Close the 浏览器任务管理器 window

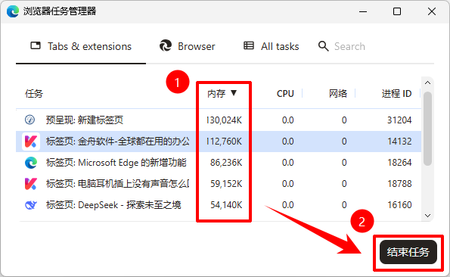click(432, 11)
